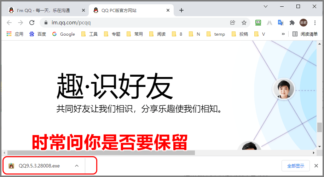Close the I'm QQ tab

pyautogui.click(x=83, y=10)
